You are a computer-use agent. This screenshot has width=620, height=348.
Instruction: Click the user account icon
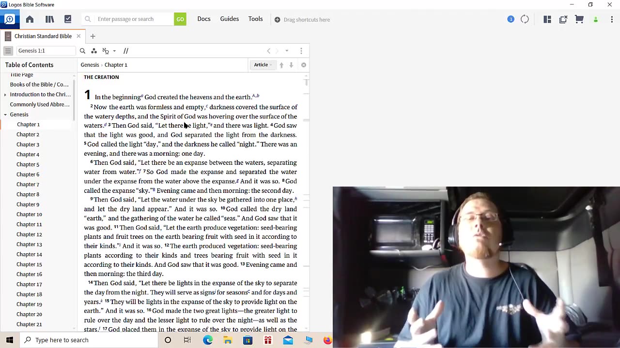596,19
